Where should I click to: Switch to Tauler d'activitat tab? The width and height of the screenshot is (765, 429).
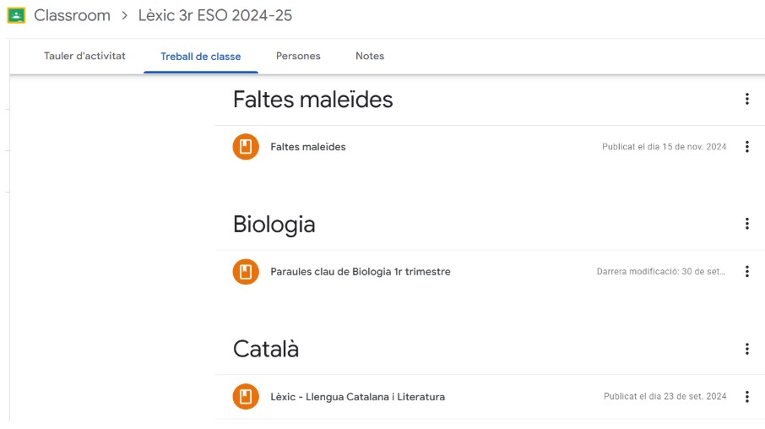[x=84, y=57]
